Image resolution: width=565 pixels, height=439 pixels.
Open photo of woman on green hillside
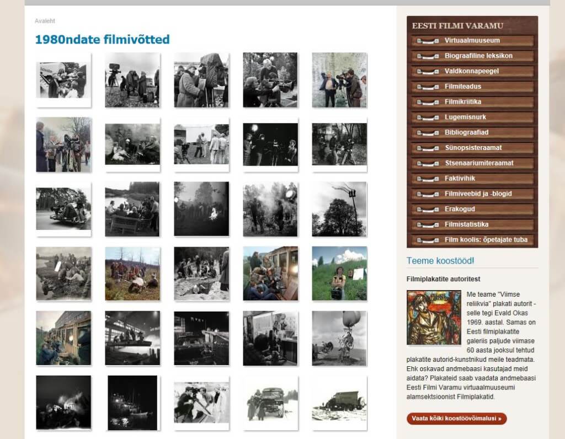point(339,274)
